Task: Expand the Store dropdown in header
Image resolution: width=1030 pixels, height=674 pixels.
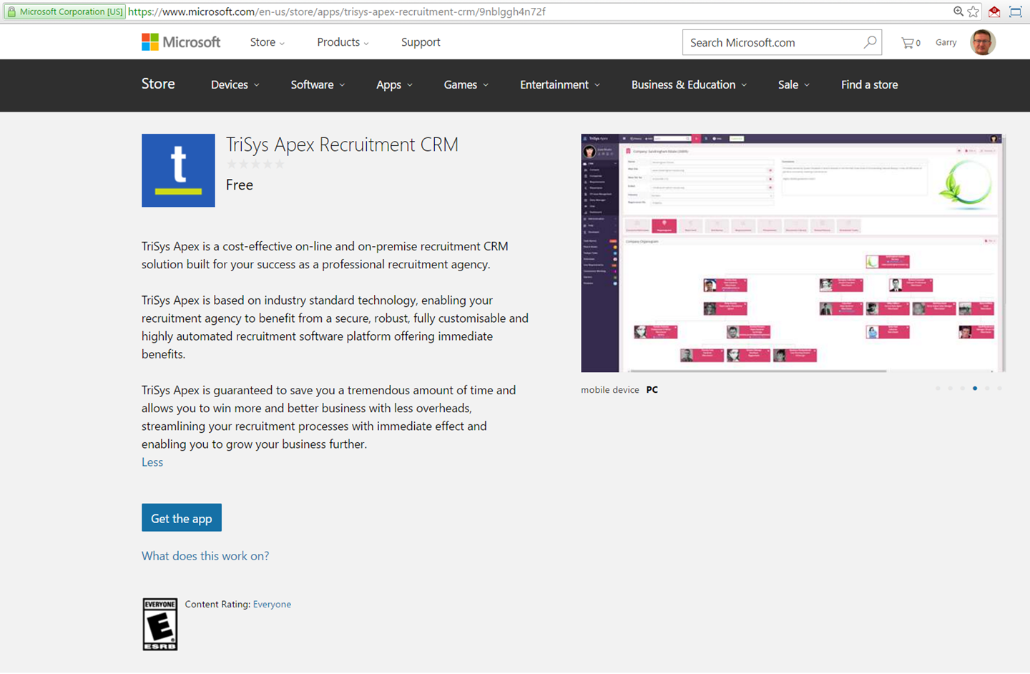Action: click(x=268, y=42)
